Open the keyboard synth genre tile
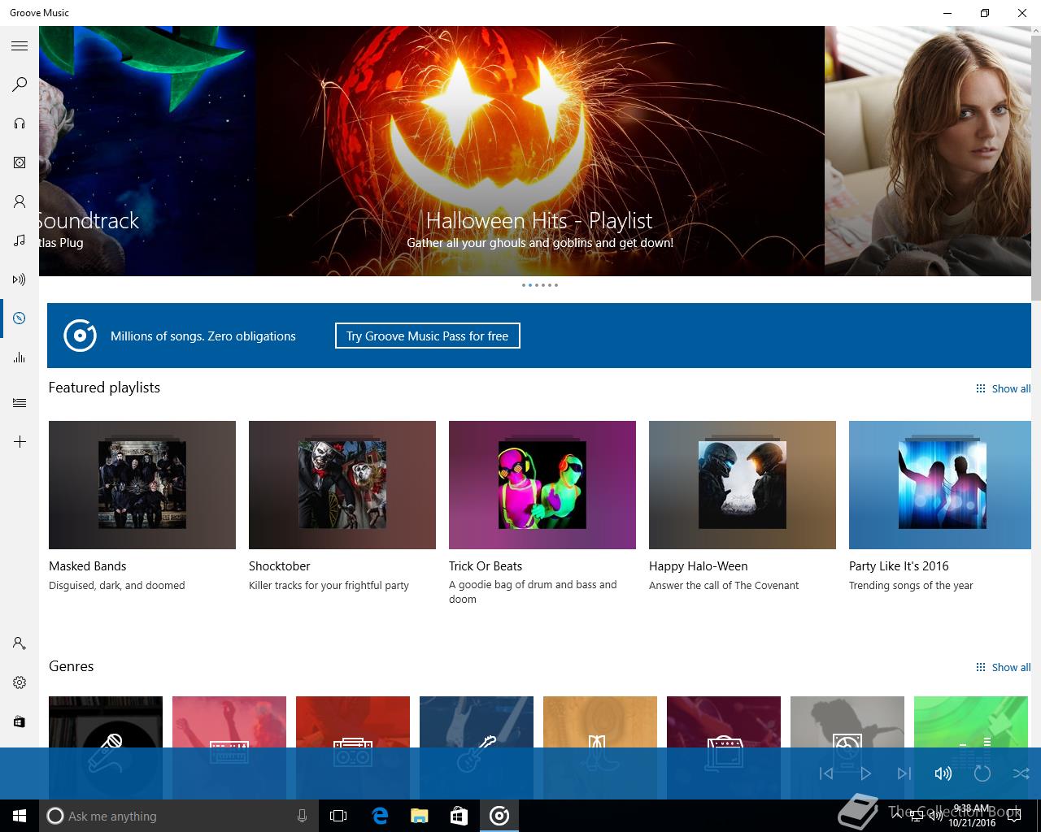Screen dimensions: 1041x832 pyautogui.click(x=229, y=747)
